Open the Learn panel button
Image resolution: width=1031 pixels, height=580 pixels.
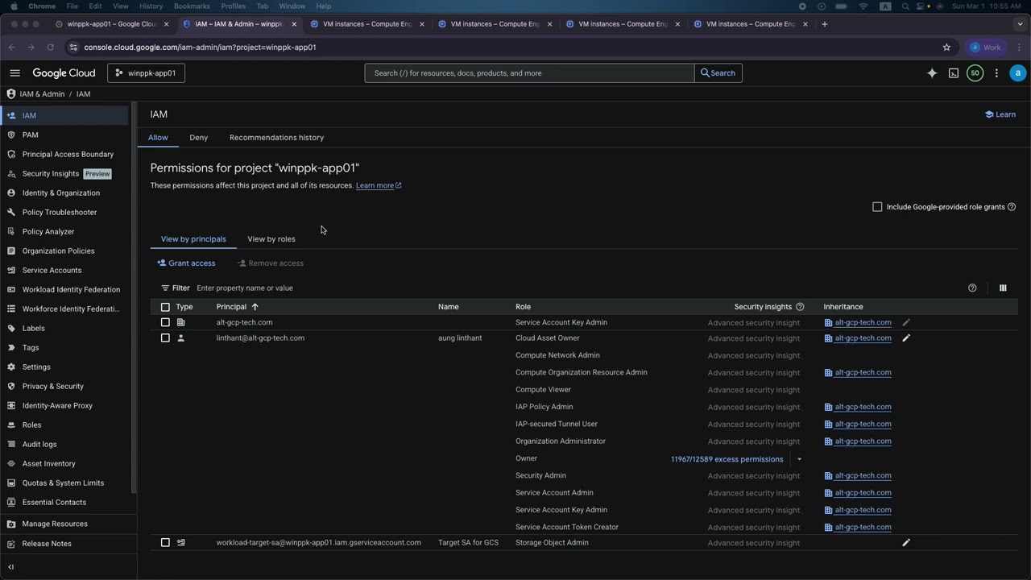tap(1000, 114)
